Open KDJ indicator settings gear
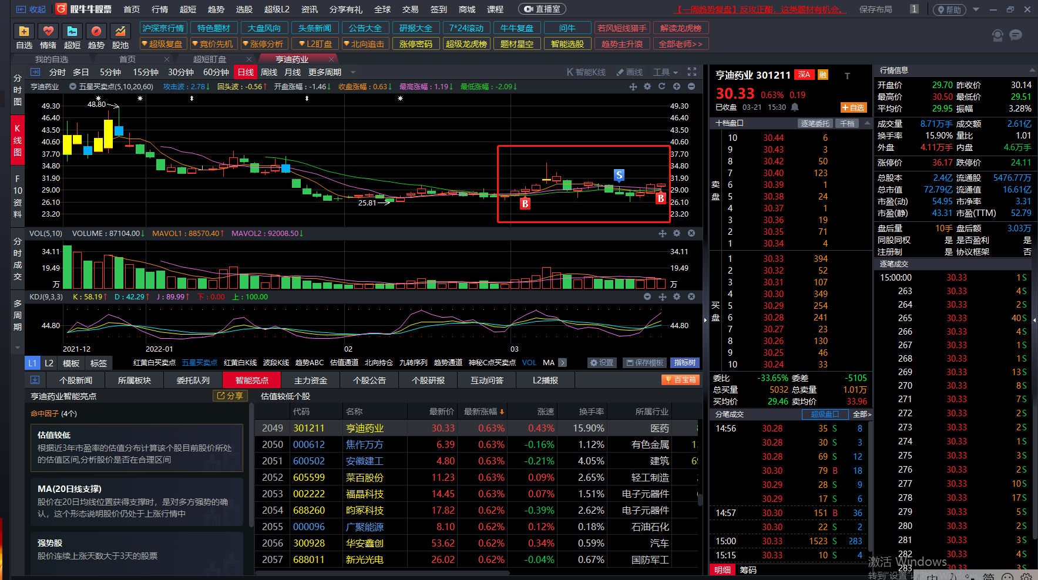This screenshot has height=580, width=1038. tap(677, 296)
